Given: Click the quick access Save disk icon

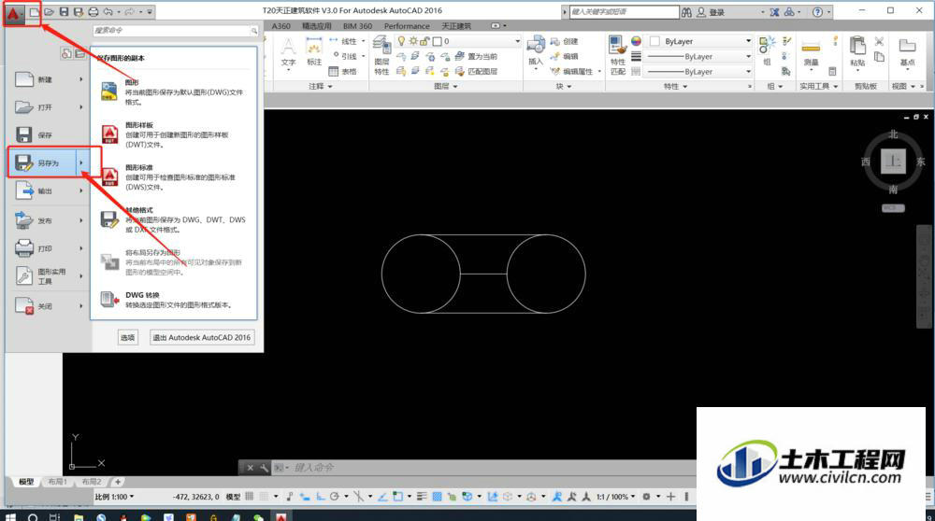Looking at the screenshot, I should (64, 11).
